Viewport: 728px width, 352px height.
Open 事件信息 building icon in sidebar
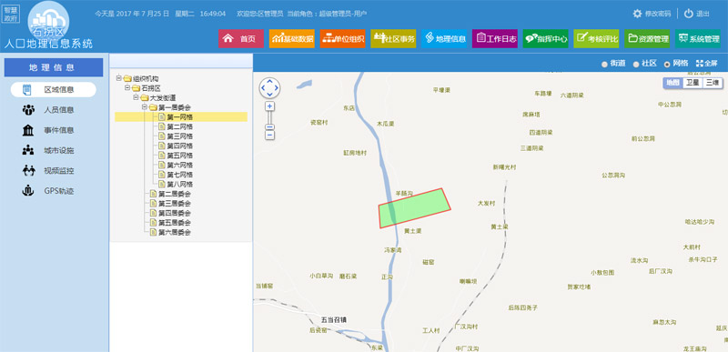[x=28, y=130]
